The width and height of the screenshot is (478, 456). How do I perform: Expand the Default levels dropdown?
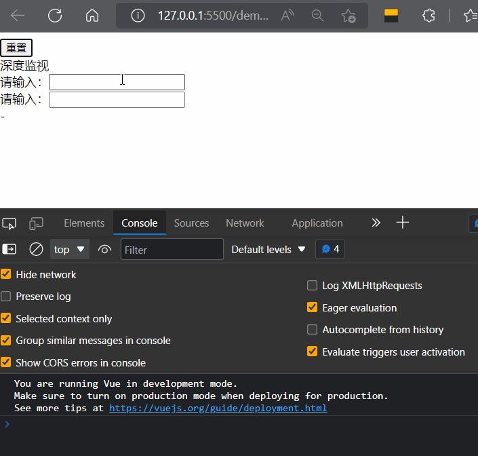tap(268, 249)
